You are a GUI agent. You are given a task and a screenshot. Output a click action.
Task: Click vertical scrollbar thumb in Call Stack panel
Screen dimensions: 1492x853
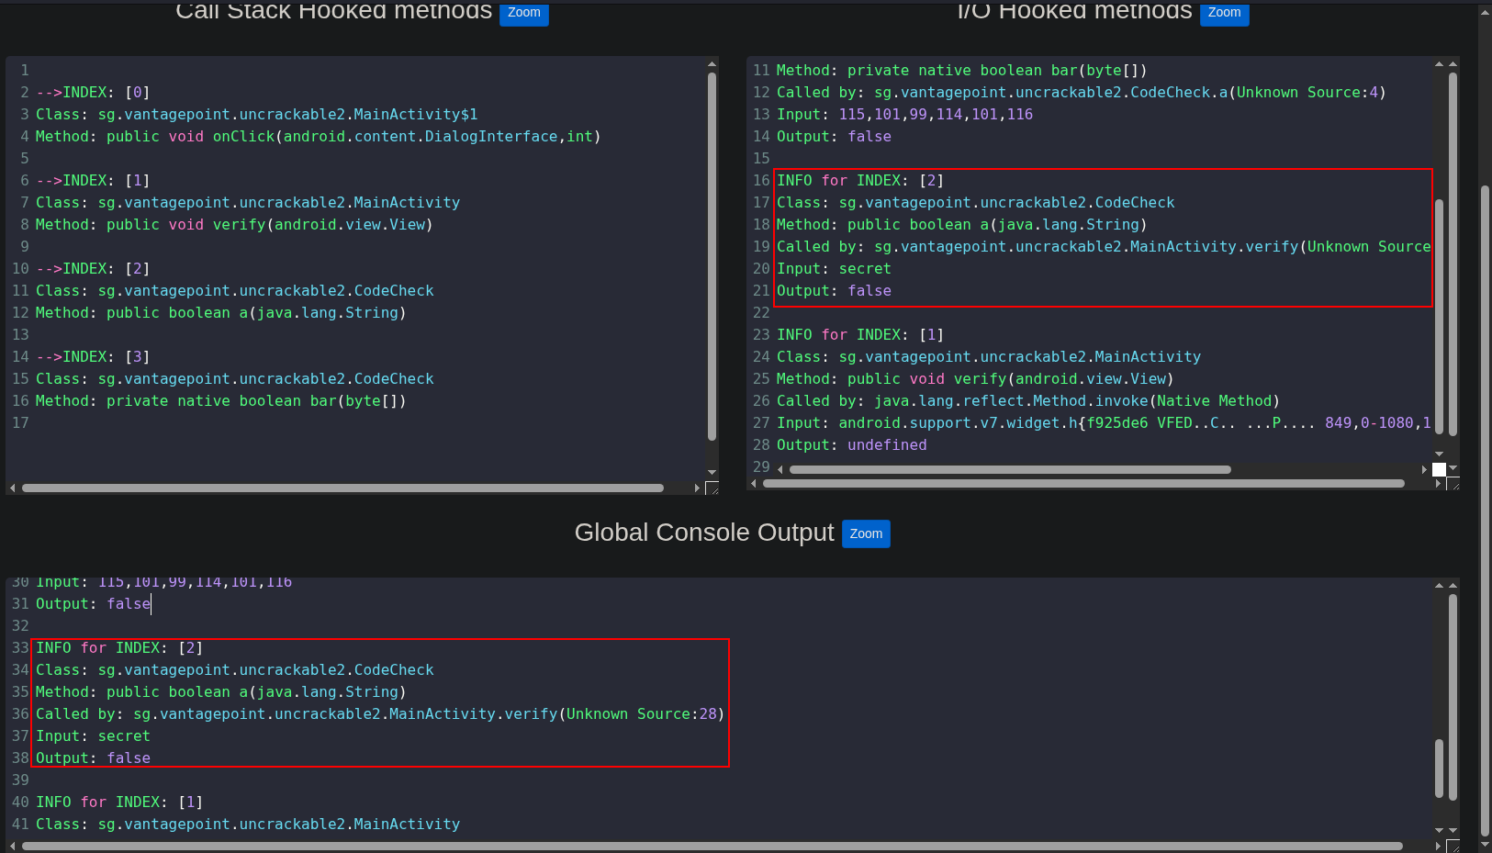pos(712,257)
